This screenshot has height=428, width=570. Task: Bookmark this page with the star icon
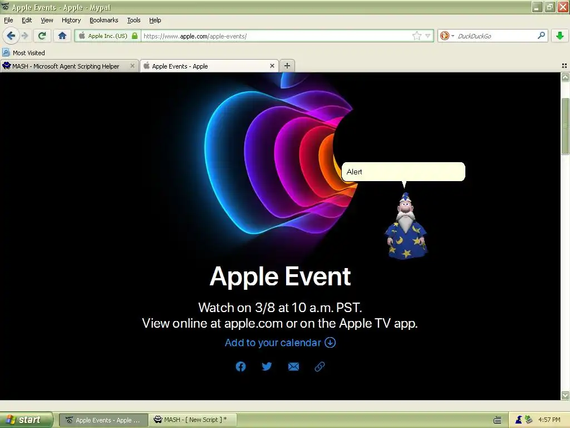point(416,36)
